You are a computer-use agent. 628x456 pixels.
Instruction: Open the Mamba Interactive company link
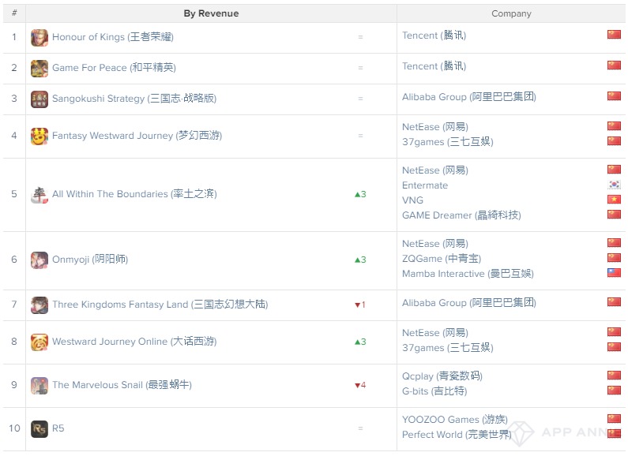[468, 274]
